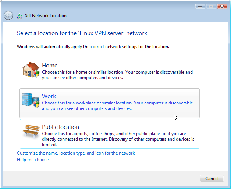Click the back arrow button

[x=8, y=15]
